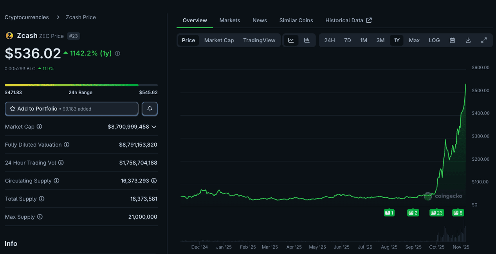The image size is (496, 254).
Task: Open the calendar date range picker
Action: click(x=452, y=40)
